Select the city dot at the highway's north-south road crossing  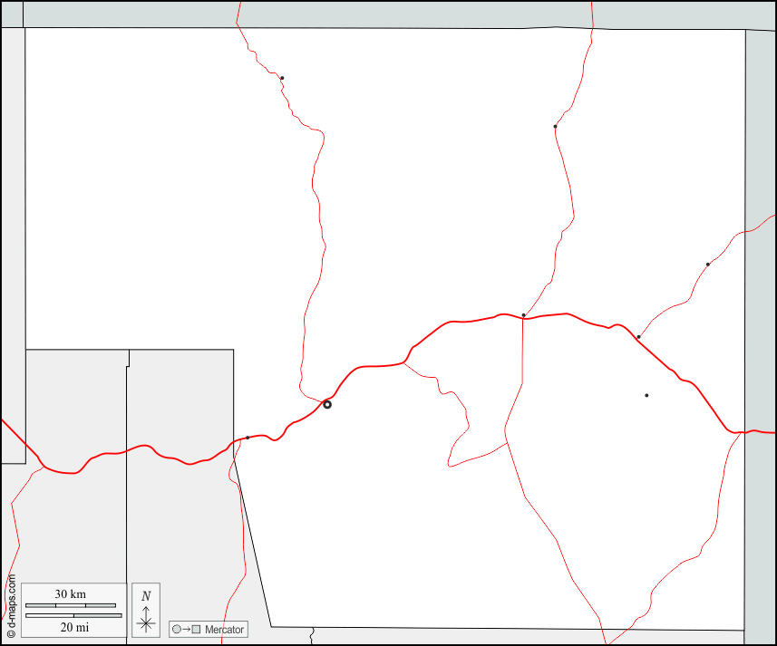point(523,315)
